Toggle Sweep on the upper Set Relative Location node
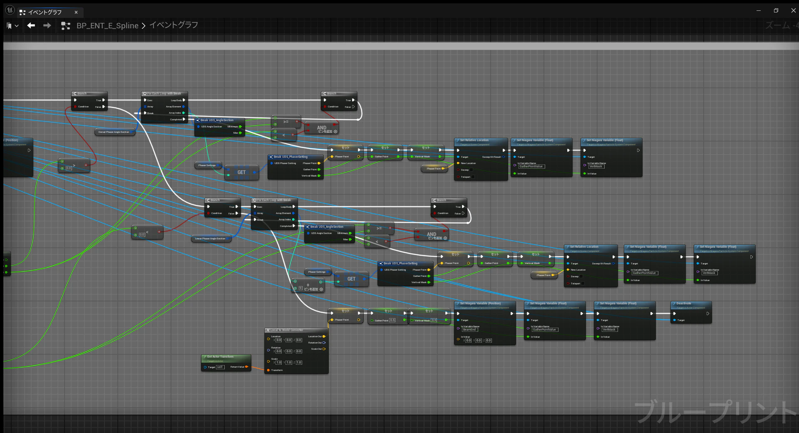This screenshot has width=799, height=433. [471, 170]
